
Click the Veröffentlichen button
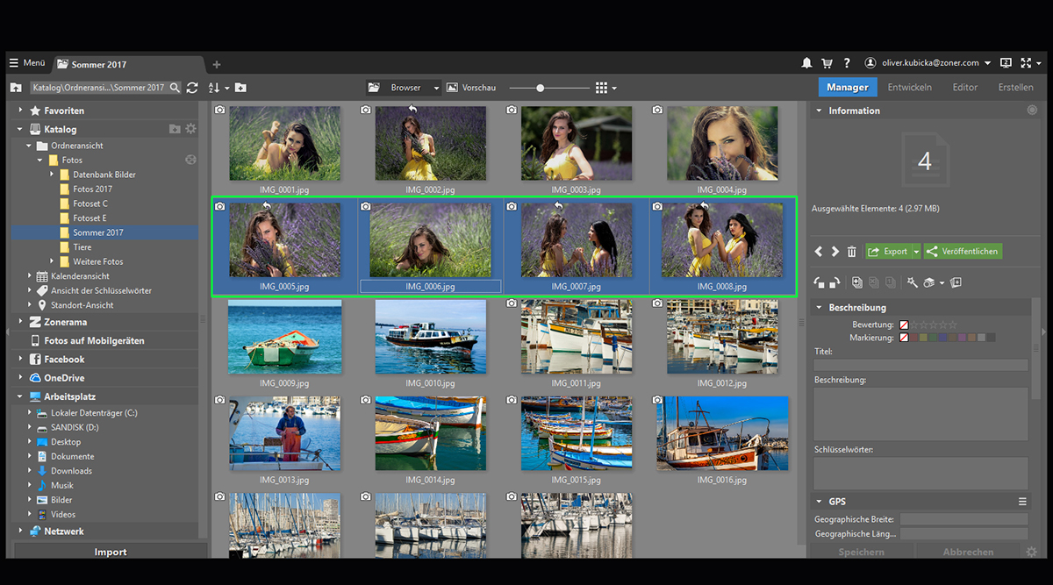click(963, 251)
